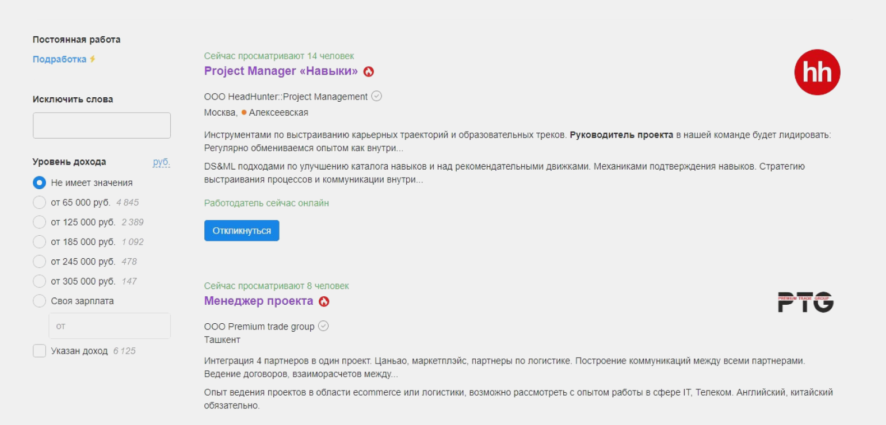The image size is (886, 425).
Task: Open the "Менеджер проекта" vacancy link
Action: pyautogui.click(x=258, y=301)
